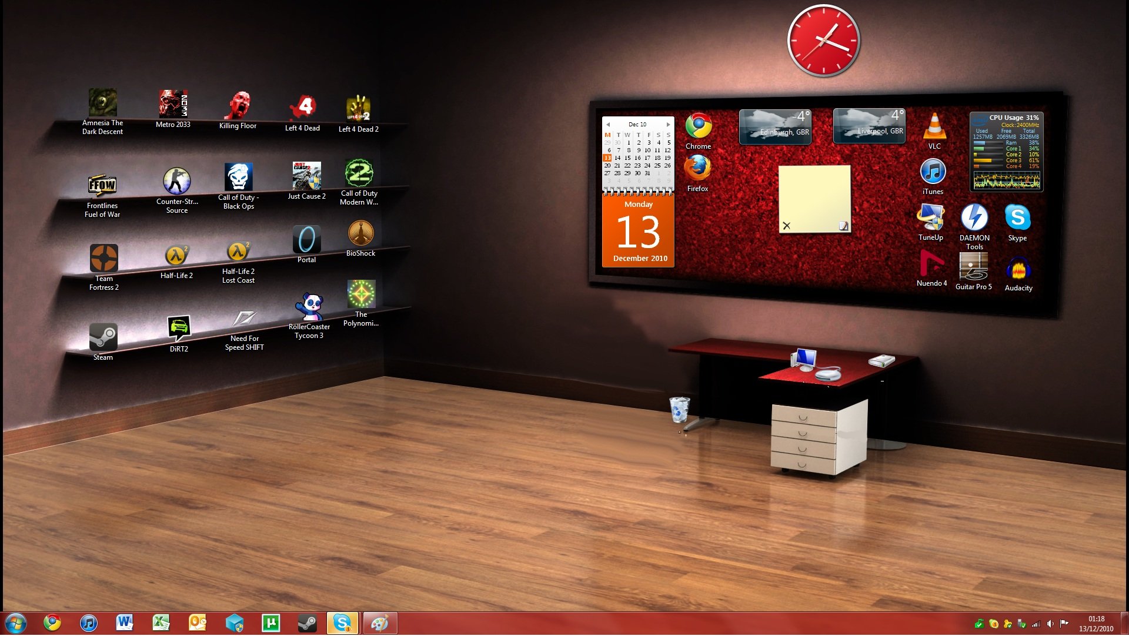Expand calendar month view dropdown

coord(637,124)
